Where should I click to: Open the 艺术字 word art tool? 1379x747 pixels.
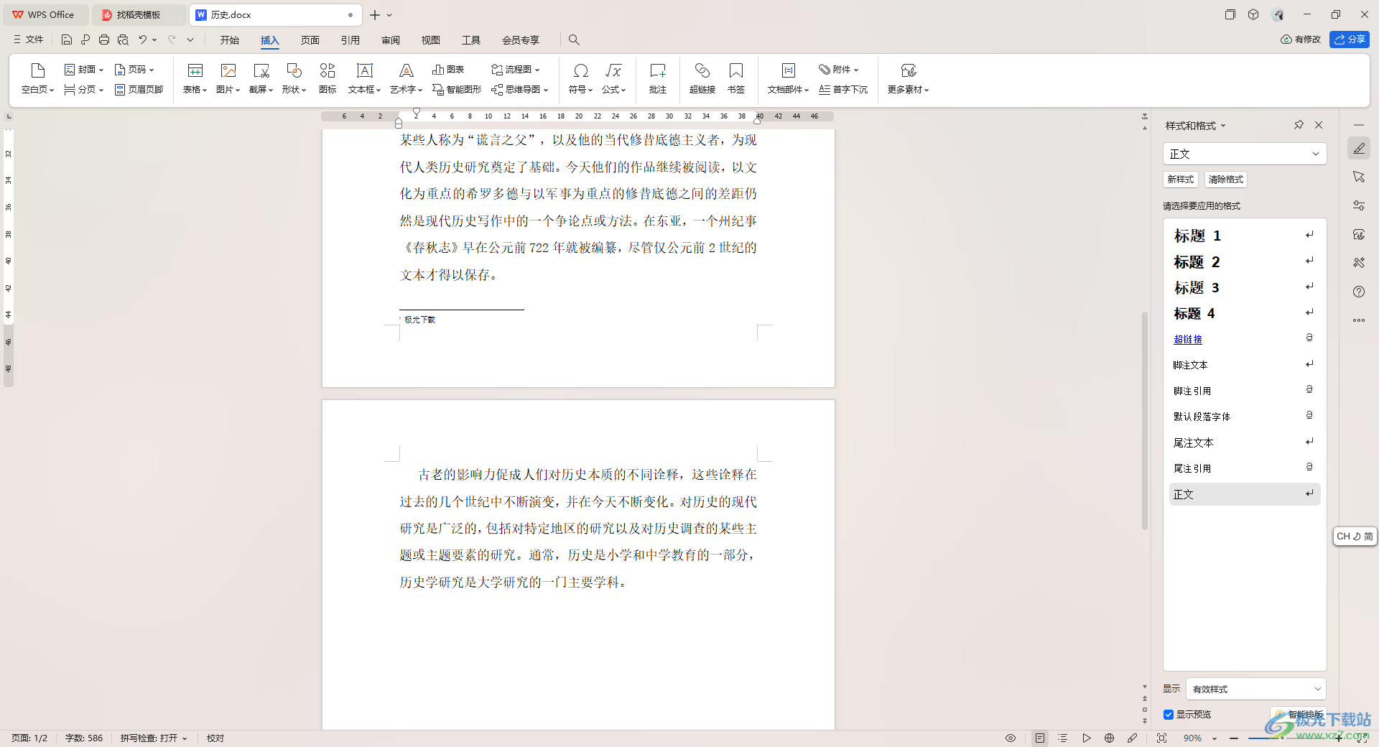(x=407, y=78)
